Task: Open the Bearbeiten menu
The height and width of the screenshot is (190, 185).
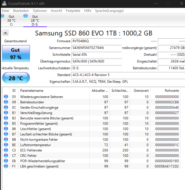Action: click(21, 11)
